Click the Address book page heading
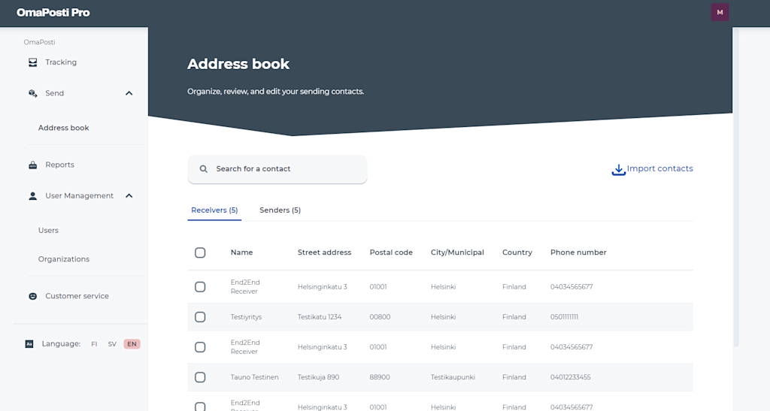The height and width of the screenshot is (411, 770). pyautogui.click(x=238, y=64)
